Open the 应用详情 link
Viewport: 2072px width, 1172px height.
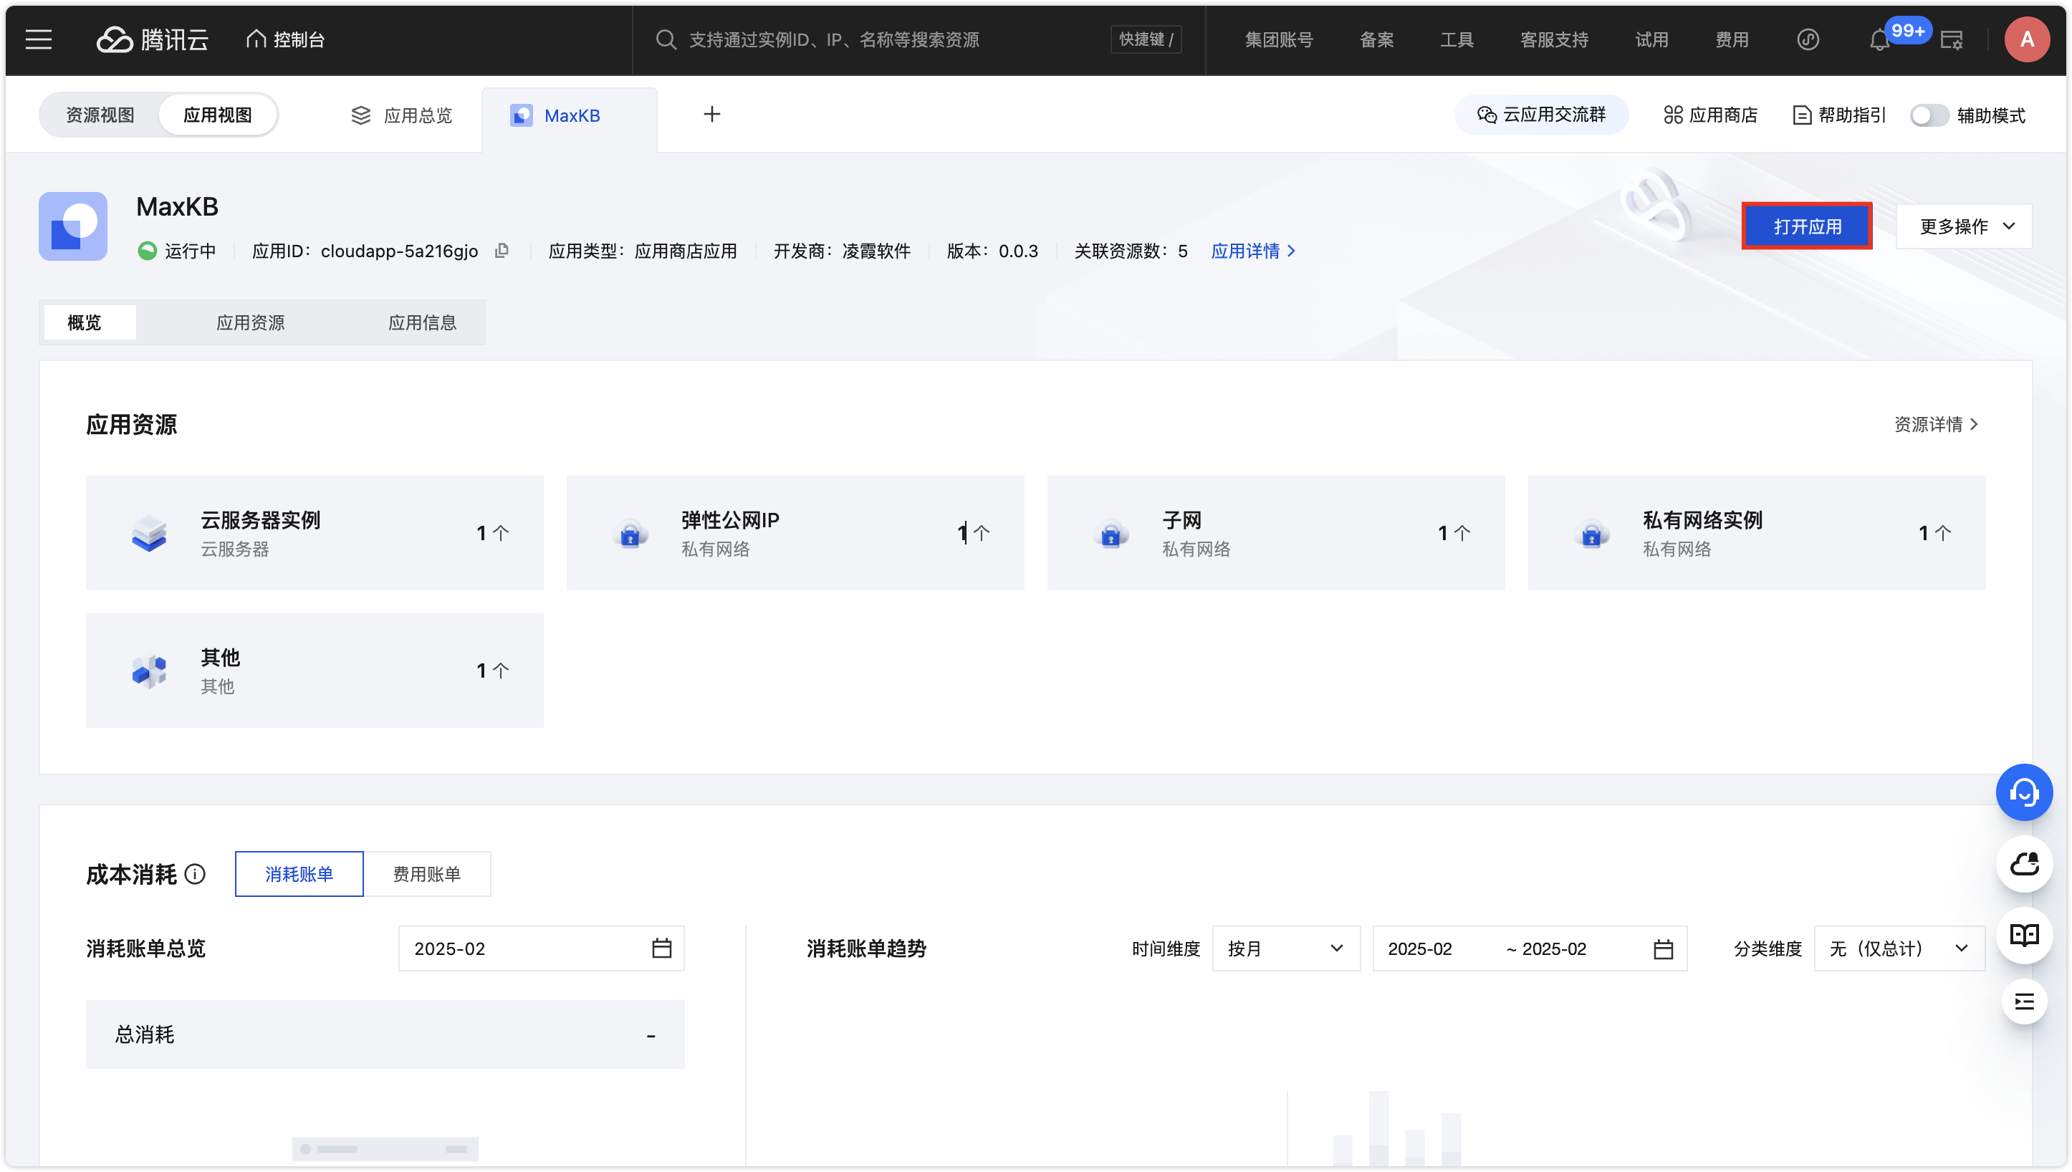[1252, 251]
